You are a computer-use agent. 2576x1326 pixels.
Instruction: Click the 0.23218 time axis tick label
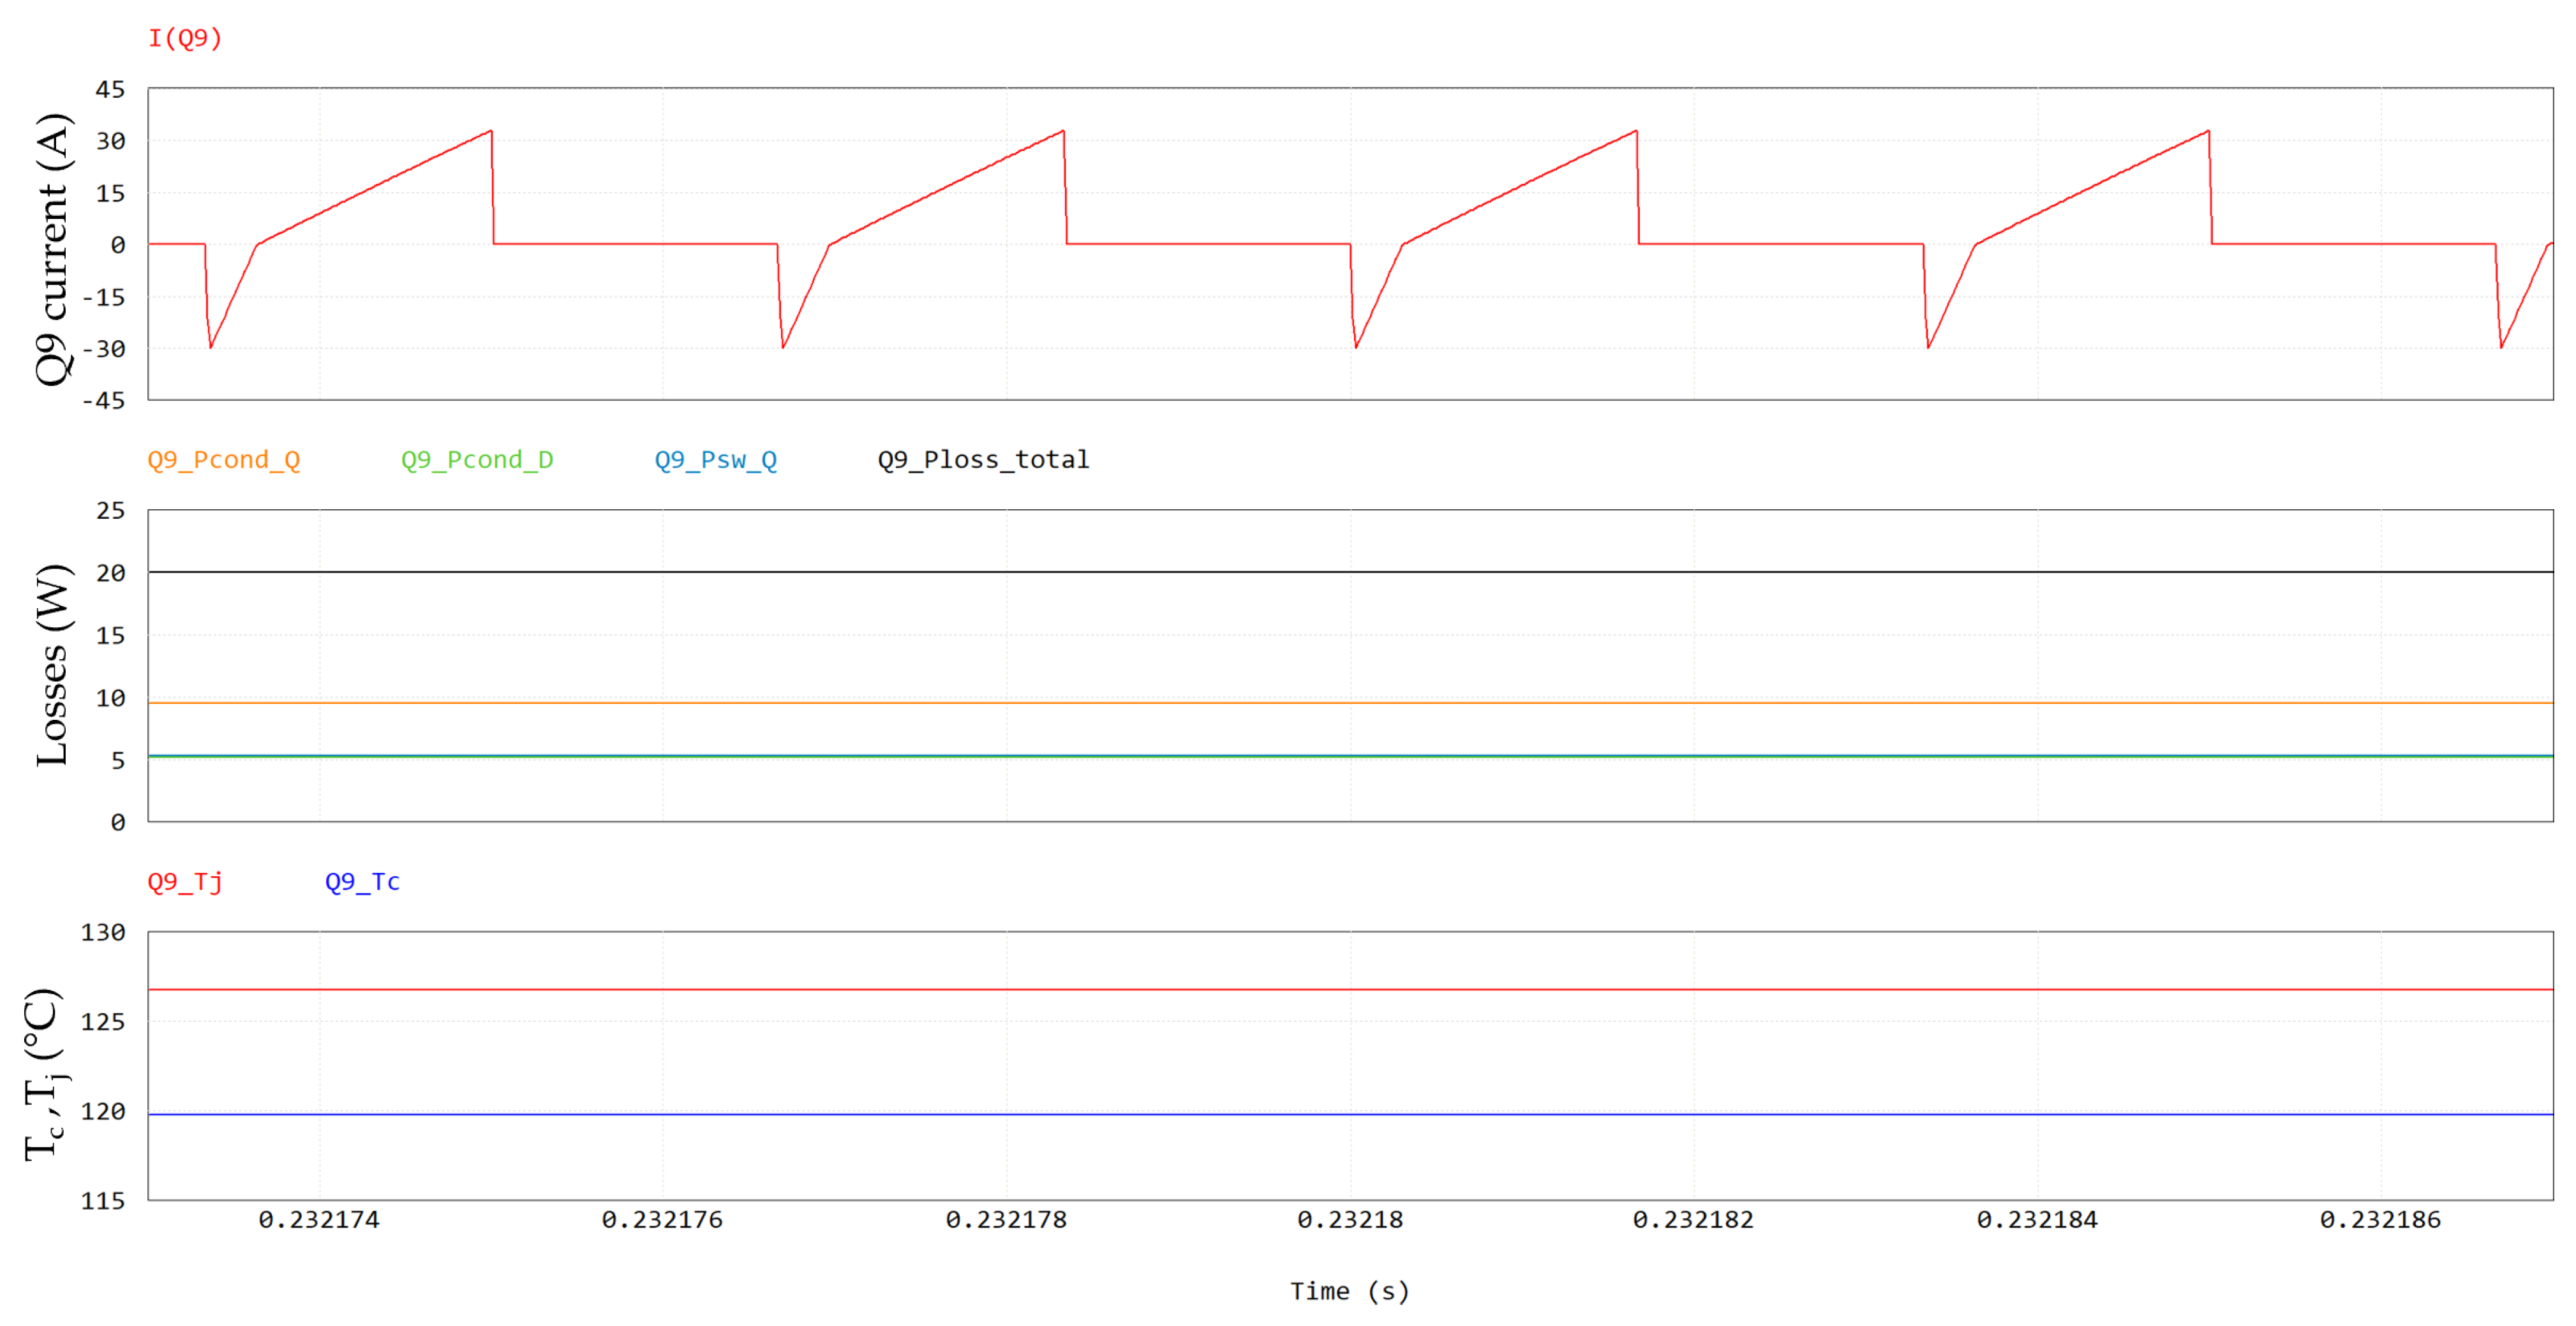(x=1350, y=1220)
